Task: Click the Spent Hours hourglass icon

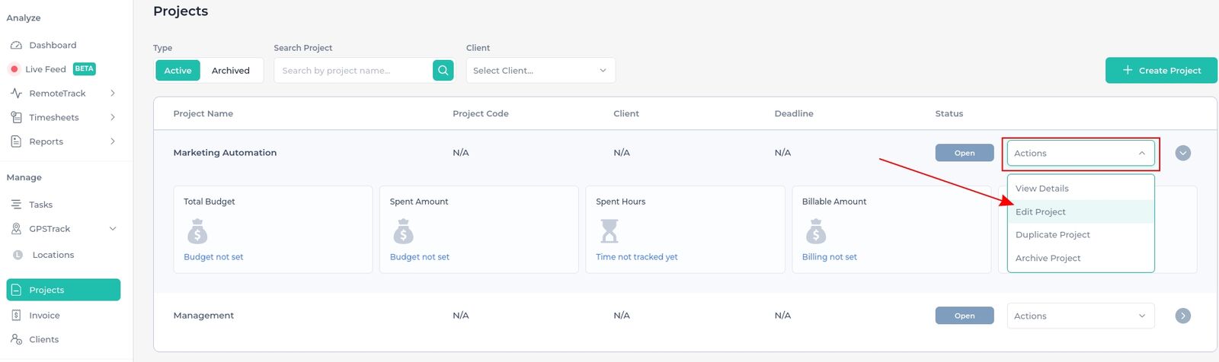Action: point(609,230)
